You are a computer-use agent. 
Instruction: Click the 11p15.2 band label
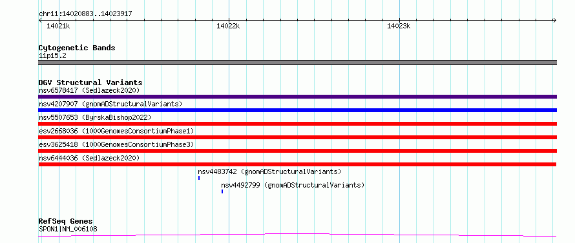click(52, 56)
